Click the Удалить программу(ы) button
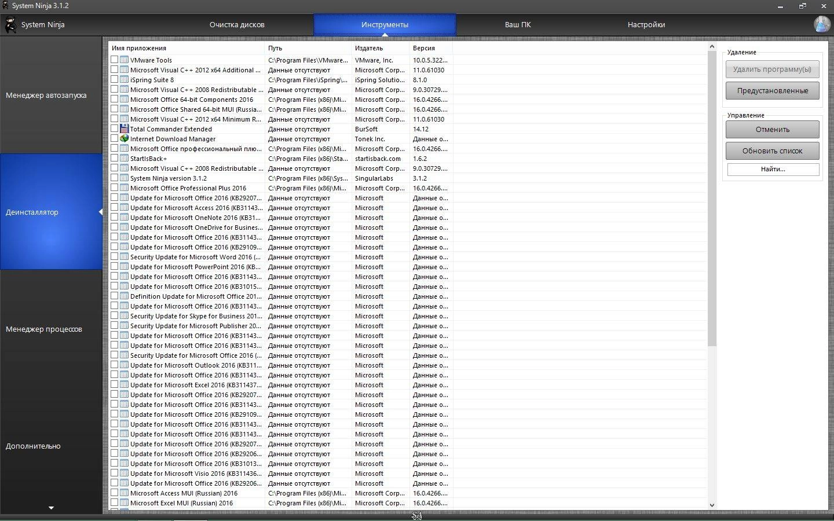 [x=772, y=69]
